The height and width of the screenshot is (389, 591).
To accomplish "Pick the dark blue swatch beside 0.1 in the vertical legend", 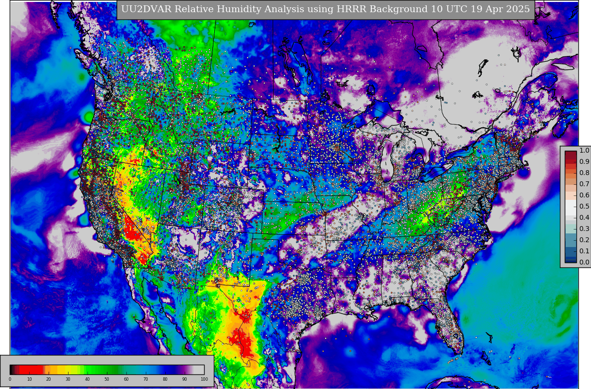I will [571, 252].
